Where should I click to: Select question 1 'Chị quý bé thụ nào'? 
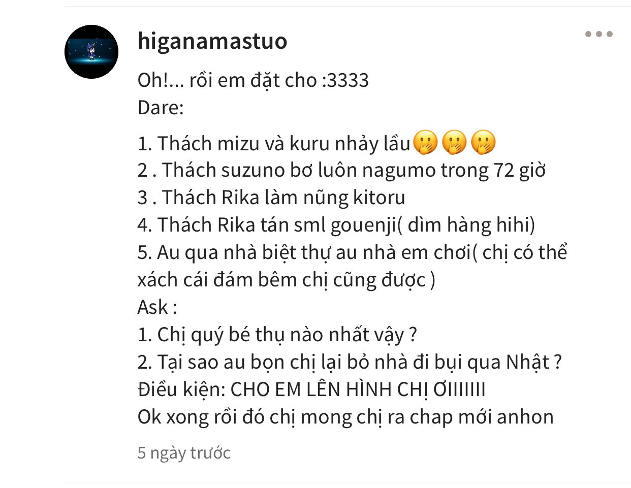pyautogui.click(x=277, y=335)
